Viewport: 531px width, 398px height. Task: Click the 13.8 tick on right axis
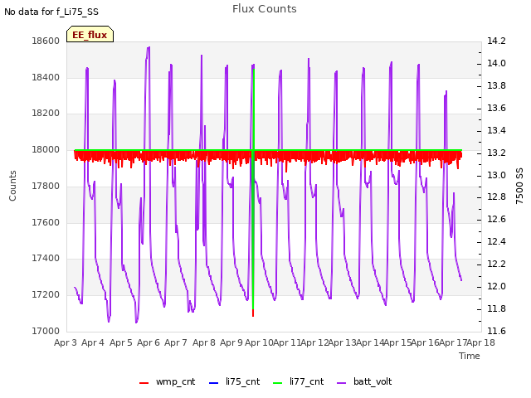click(x=496, y=85)
